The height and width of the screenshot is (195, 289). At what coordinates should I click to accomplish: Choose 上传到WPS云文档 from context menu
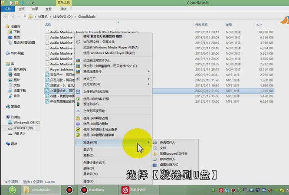pos(114,91)
